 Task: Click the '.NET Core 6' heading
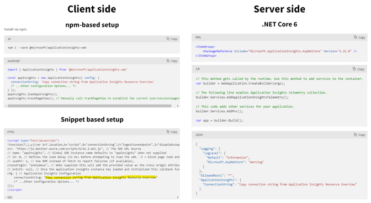pos(279,24)
